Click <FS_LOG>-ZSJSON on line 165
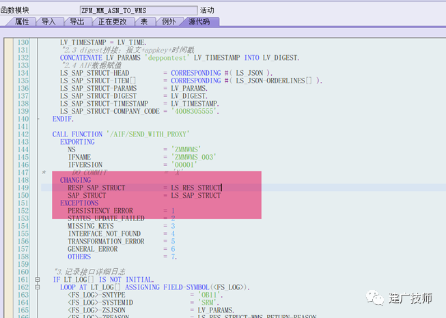Image resolution: width=446 pixels, height=318 pixels. 96,310
